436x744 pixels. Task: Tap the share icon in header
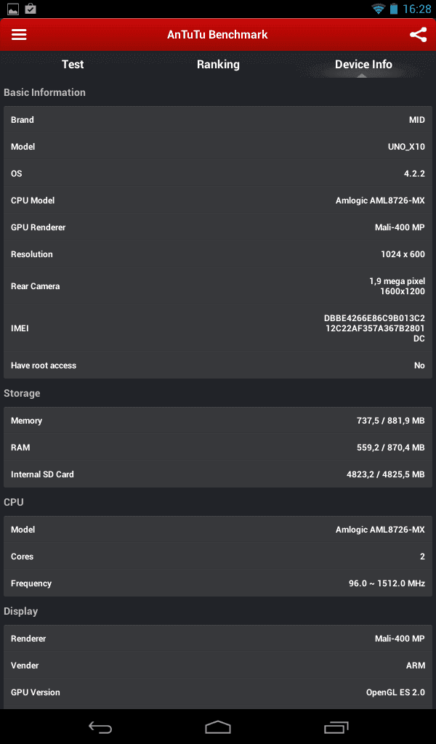(418, 35)
